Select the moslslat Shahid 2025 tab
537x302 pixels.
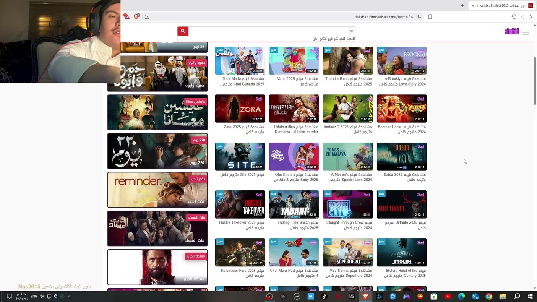[x=502, y=5]
